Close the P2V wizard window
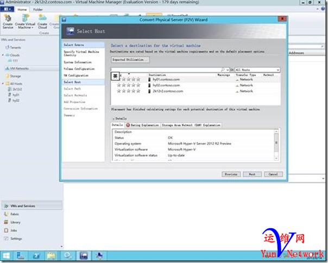Screen dimensions: 328x263 pyautogui.click(x=282, y=19)
